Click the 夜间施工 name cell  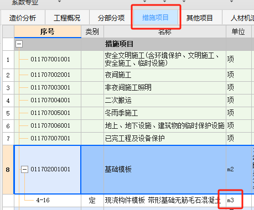165,75
